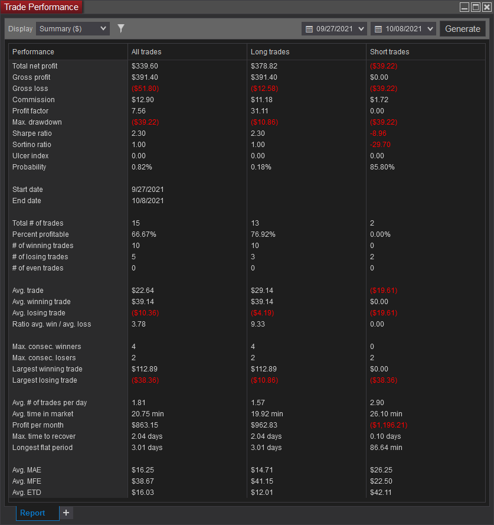The width and height of the screenshot is (494, 525).
Task: Click the 66.67% percent profitable value
Action: (144, 234)
